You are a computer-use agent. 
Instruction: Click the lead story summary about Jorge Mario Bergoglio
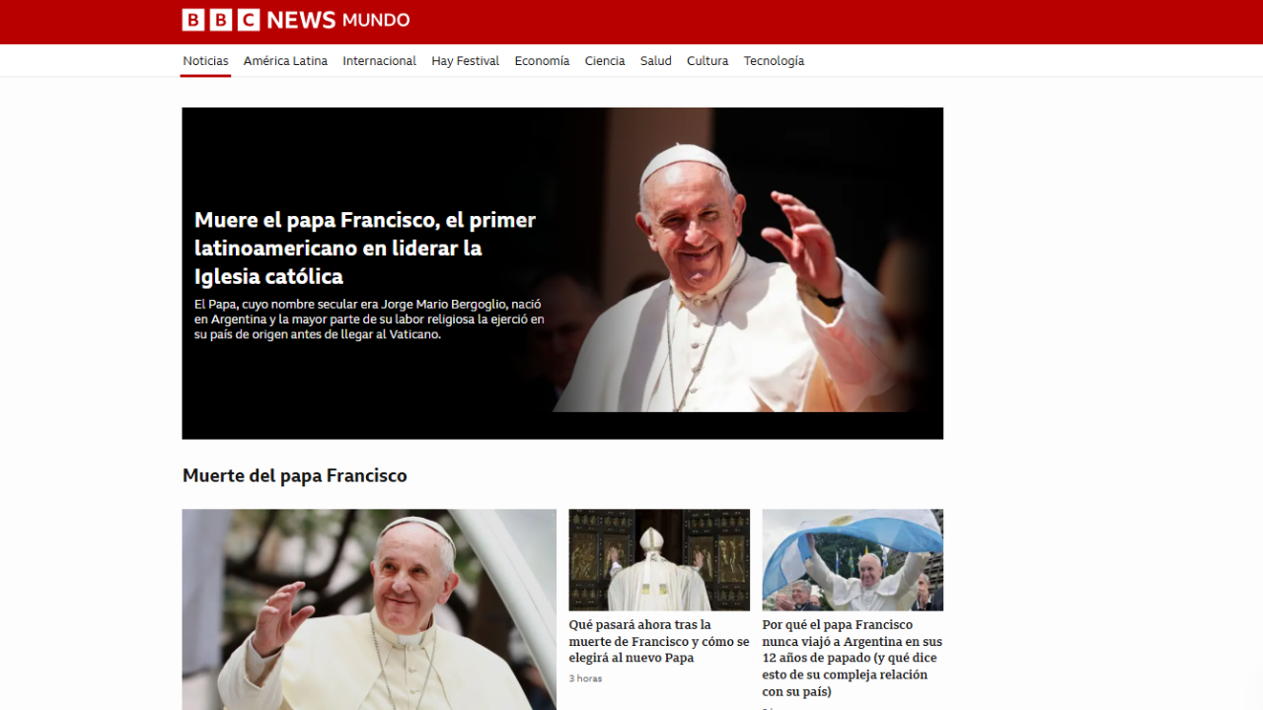pos(369,319)
